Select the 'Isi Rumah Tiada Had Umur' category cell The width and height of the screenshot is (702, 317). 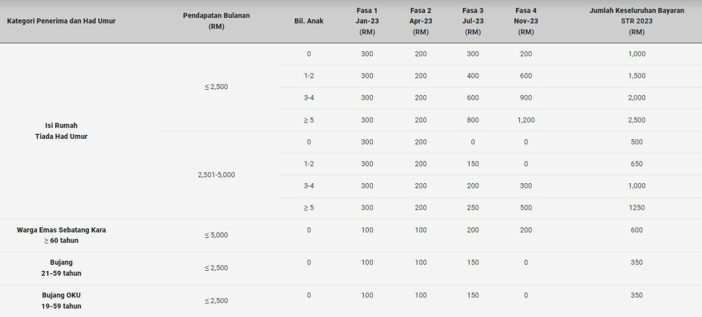click(61, 131)
